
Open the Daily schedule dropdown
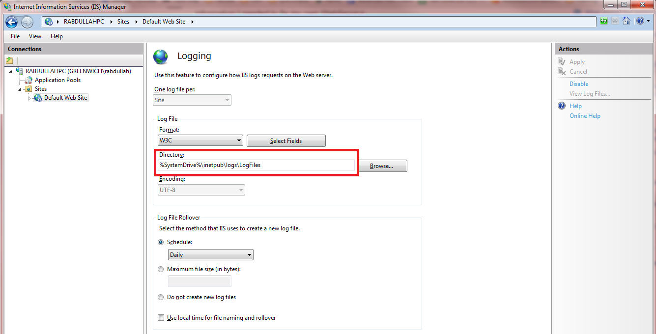point(211,255)
